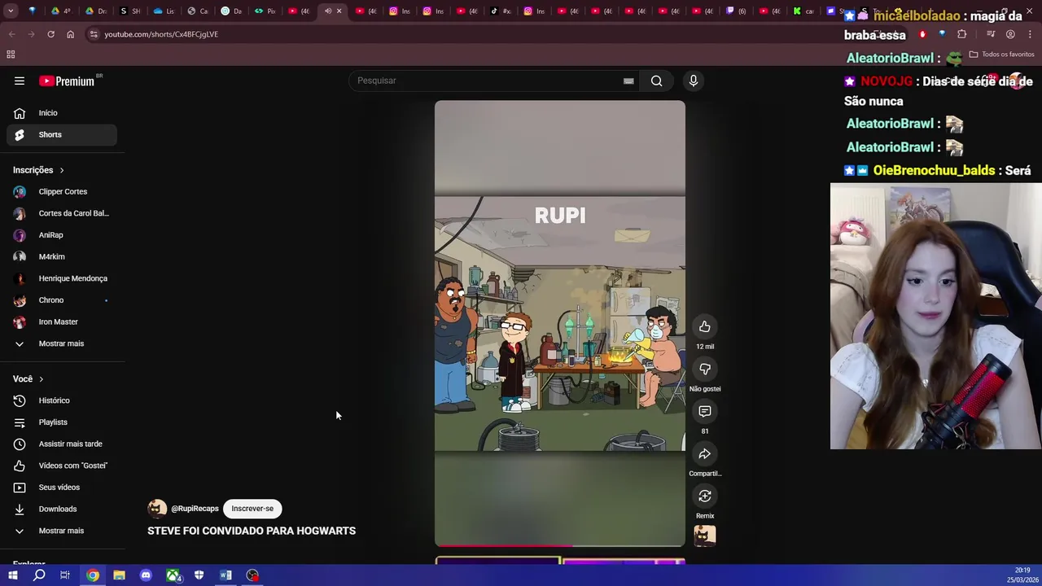Click the browser back arrow

point(11,34)
